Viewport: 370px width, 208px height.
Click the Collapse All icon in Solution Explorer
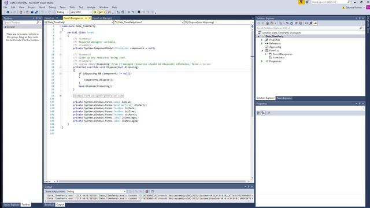[296, 23]
